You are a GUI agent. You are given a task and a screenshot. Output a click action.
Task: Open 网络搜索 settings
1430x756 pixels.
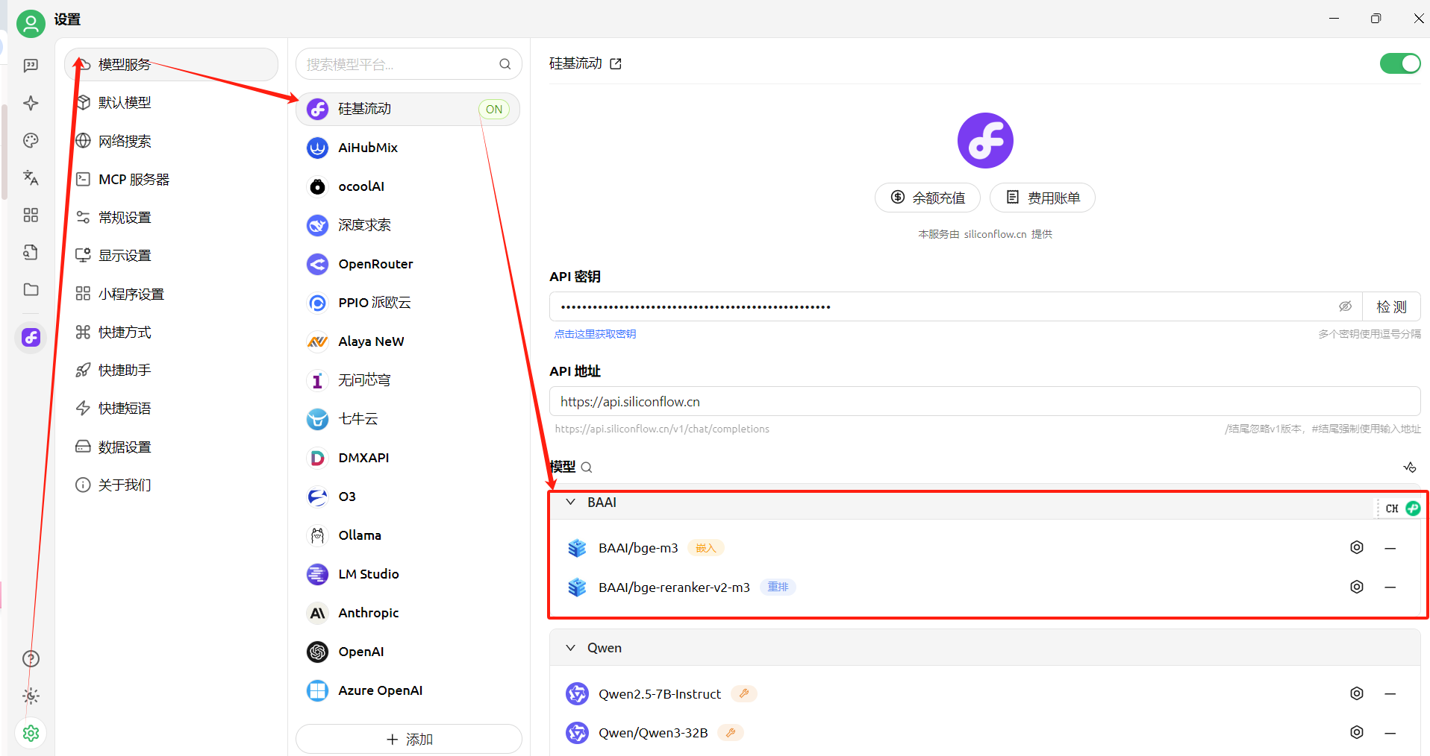[171, 141]
